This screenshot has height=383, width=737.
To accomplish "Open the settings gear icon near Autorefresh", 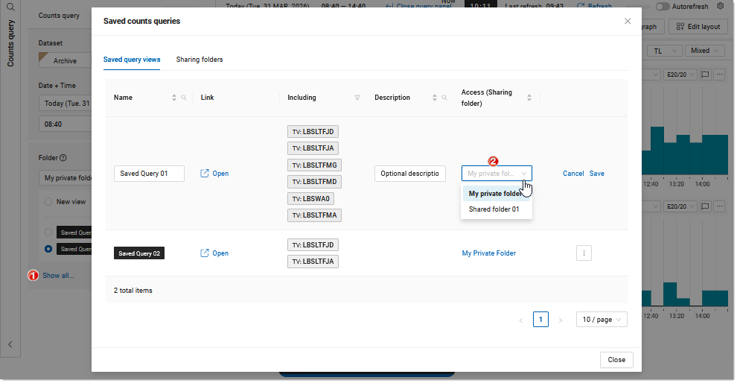I will [x=720, y=6].
